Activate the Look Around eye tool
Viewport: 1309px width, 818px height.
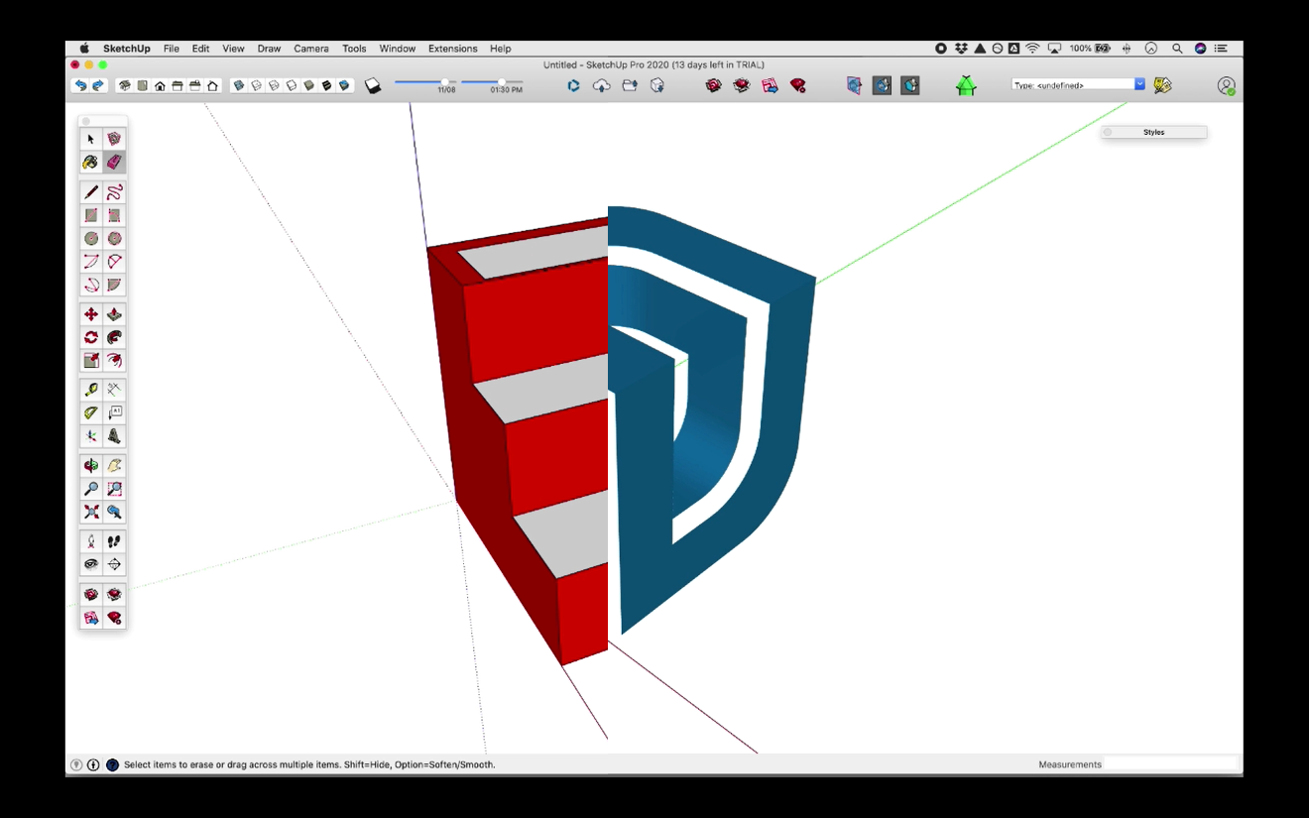click(91, 564)
